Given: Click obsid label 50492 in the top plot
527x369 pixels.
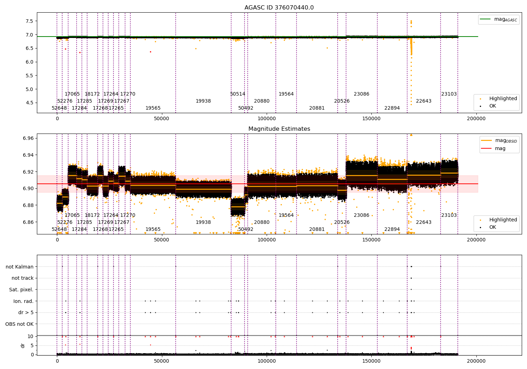Looking at the screenshot, I should point(246,108).
